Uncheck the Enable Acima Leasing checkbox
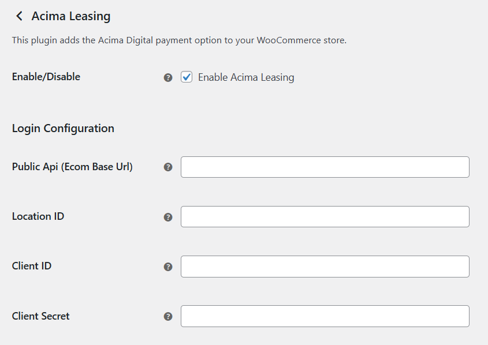Viewport: 488px width, 345px height. click(187, 77)
